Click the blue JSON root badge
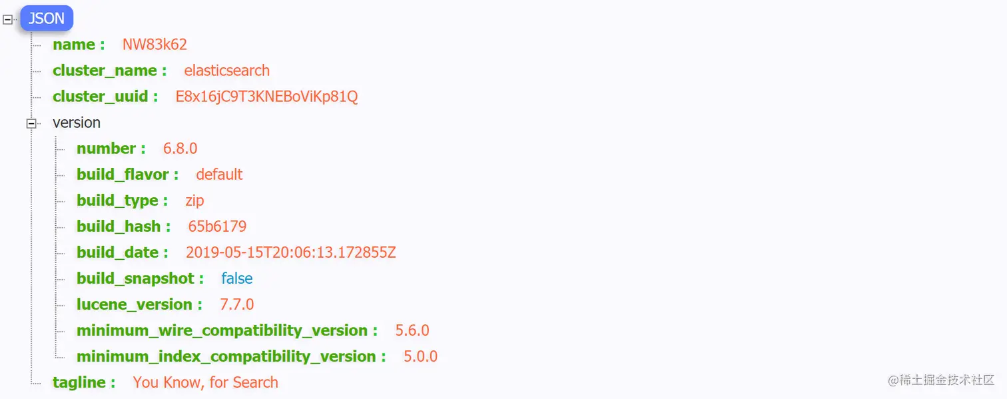 [x=47, y=18]
